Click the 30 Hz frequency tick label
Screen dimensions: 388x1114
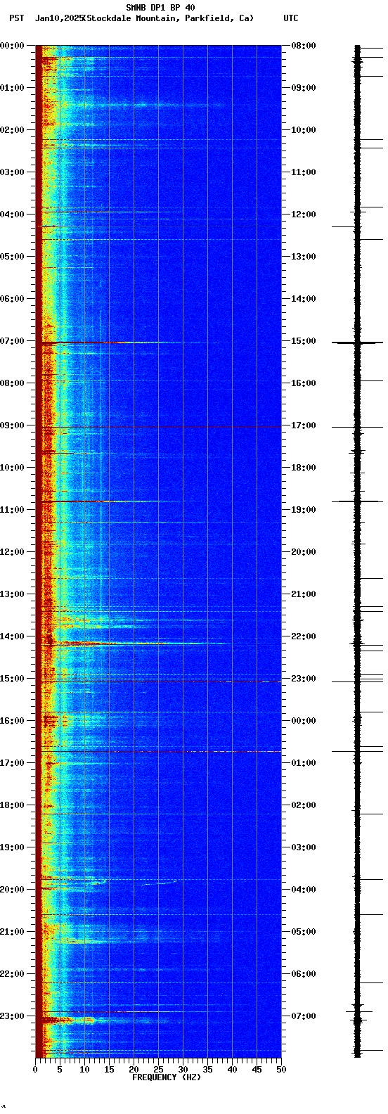183,1070
